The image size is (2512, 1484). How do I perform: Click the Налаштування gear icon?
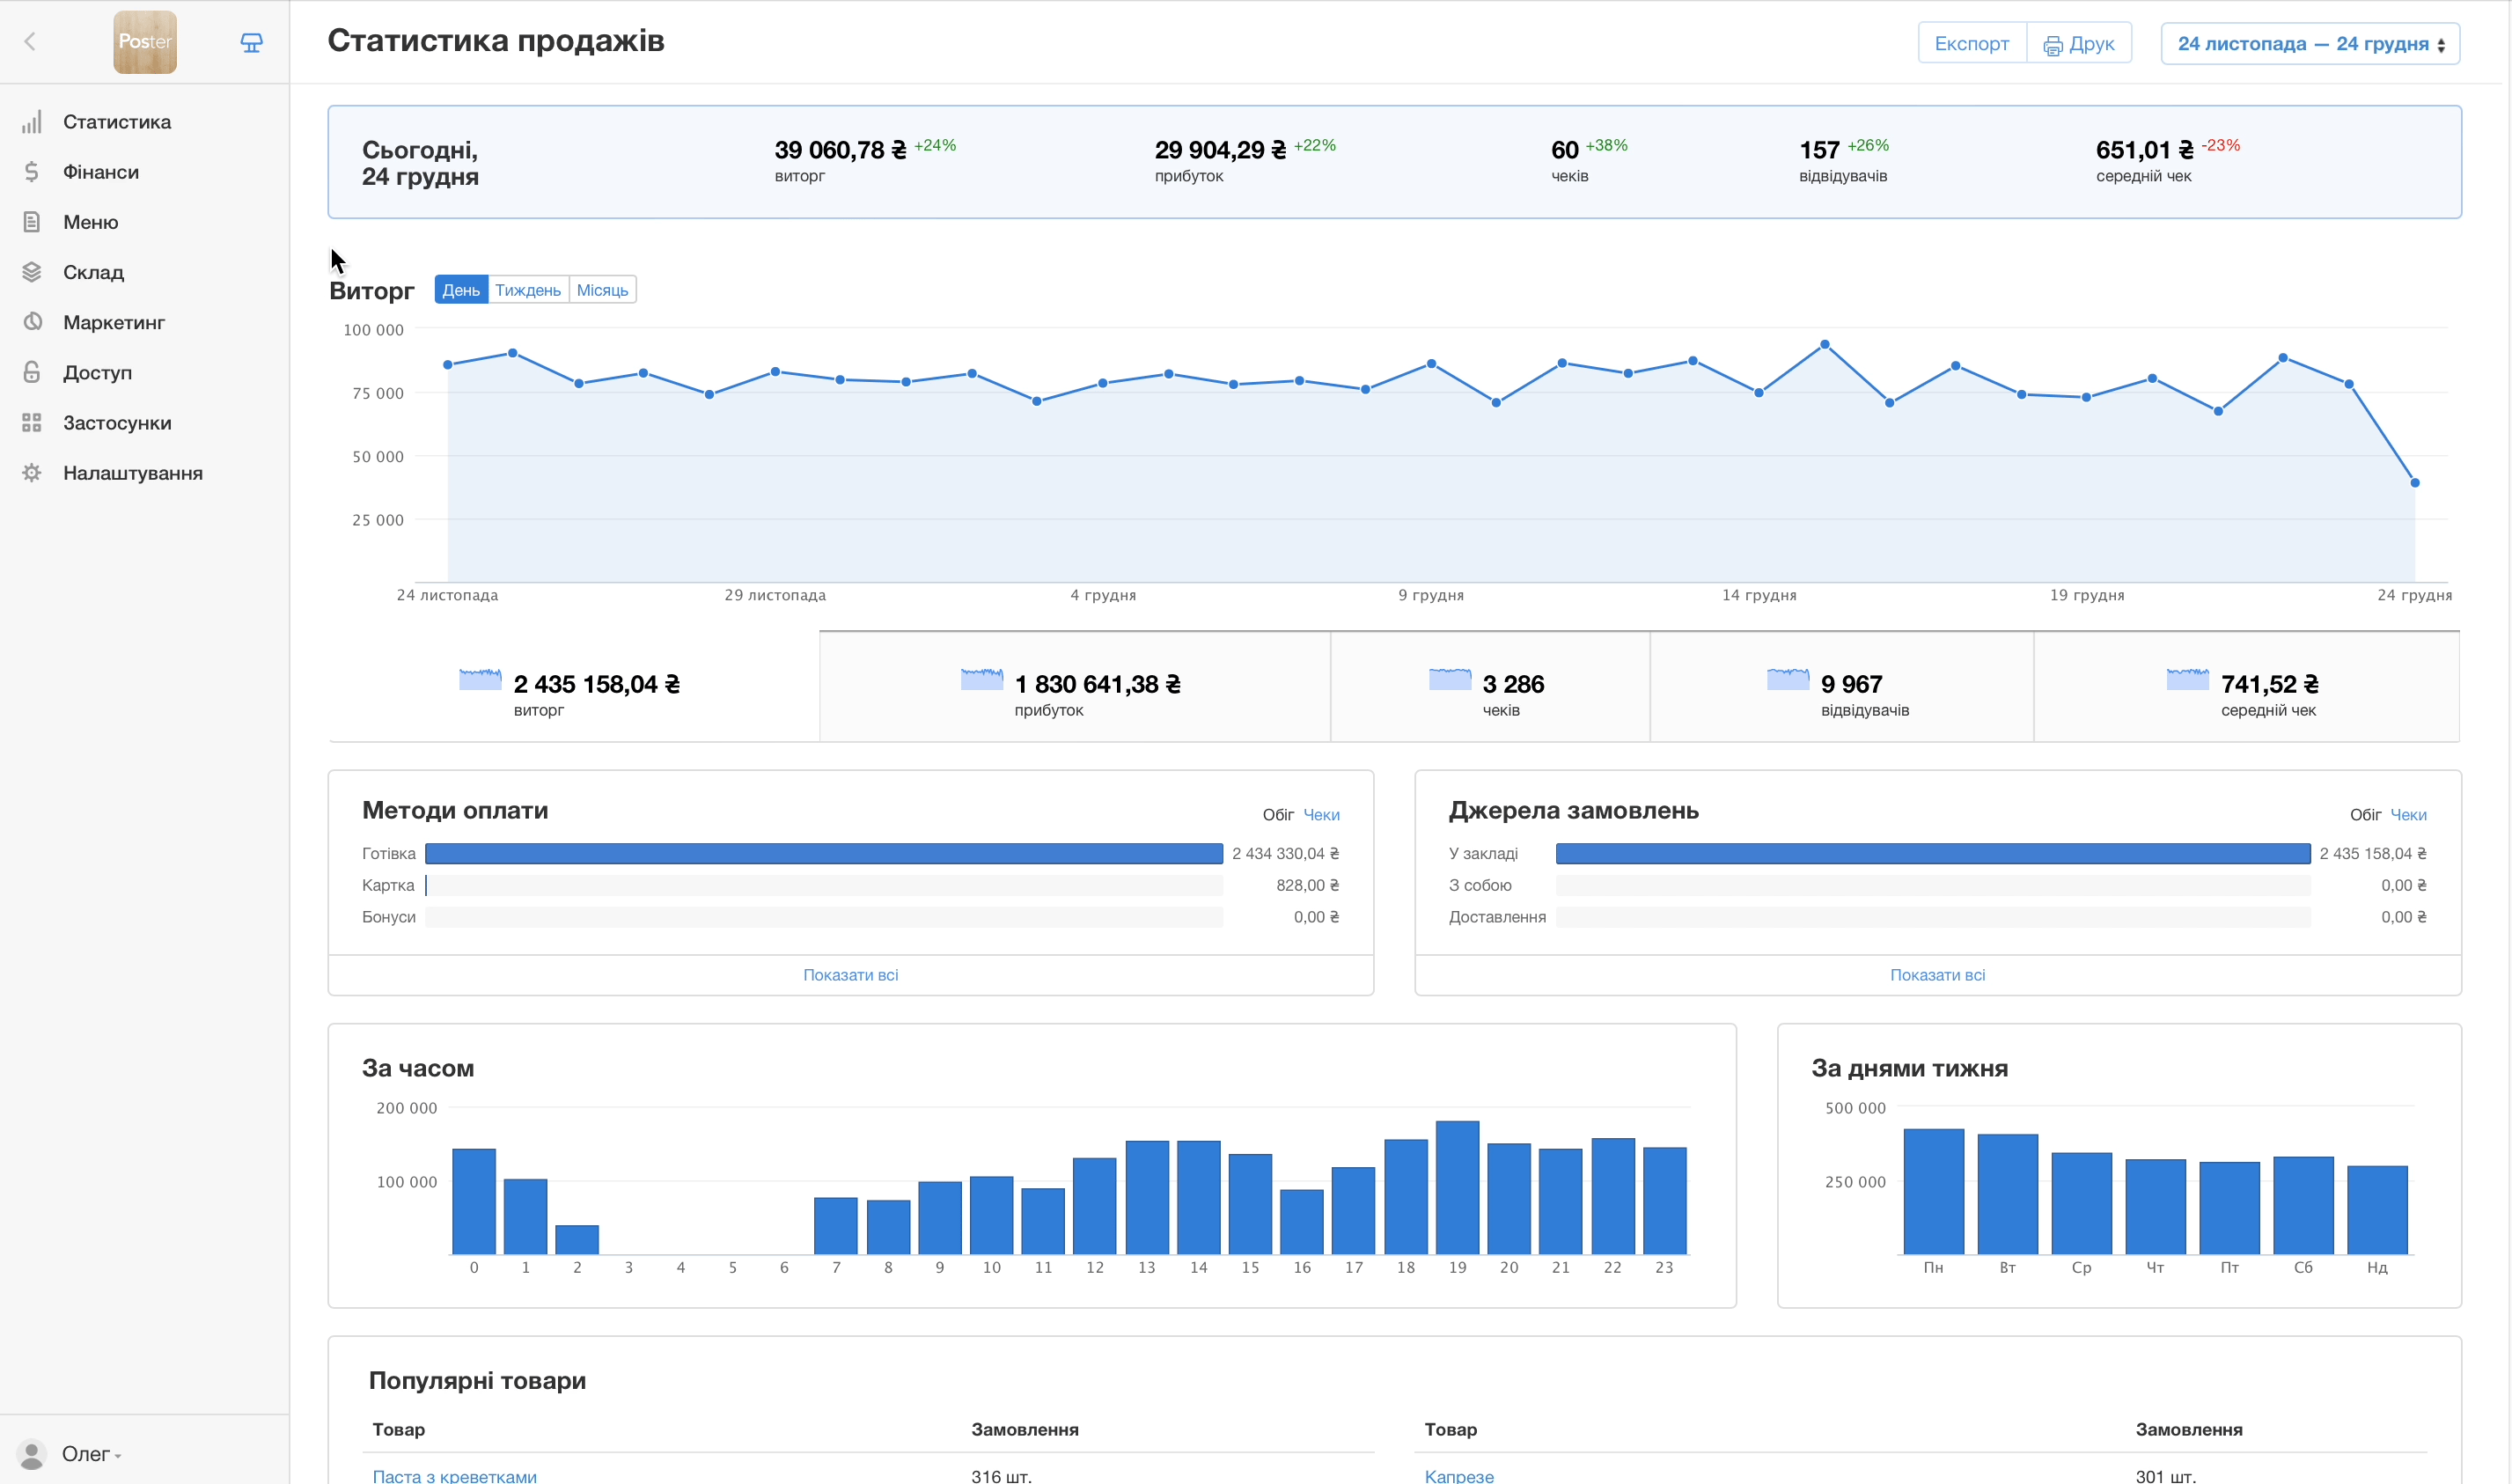(x=32, y=473)
